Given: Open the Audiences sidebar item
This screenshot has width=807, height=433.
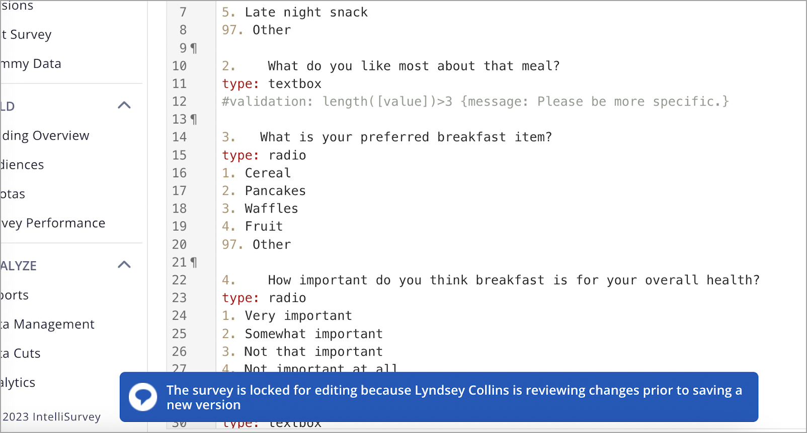Looking at the screenshot, I should pos(22,165).
